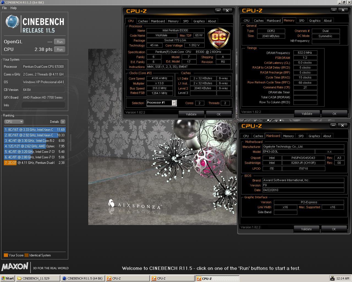Switch to second CPU-Z taskbar item
The image size is (352, 282).
point(172,278)
